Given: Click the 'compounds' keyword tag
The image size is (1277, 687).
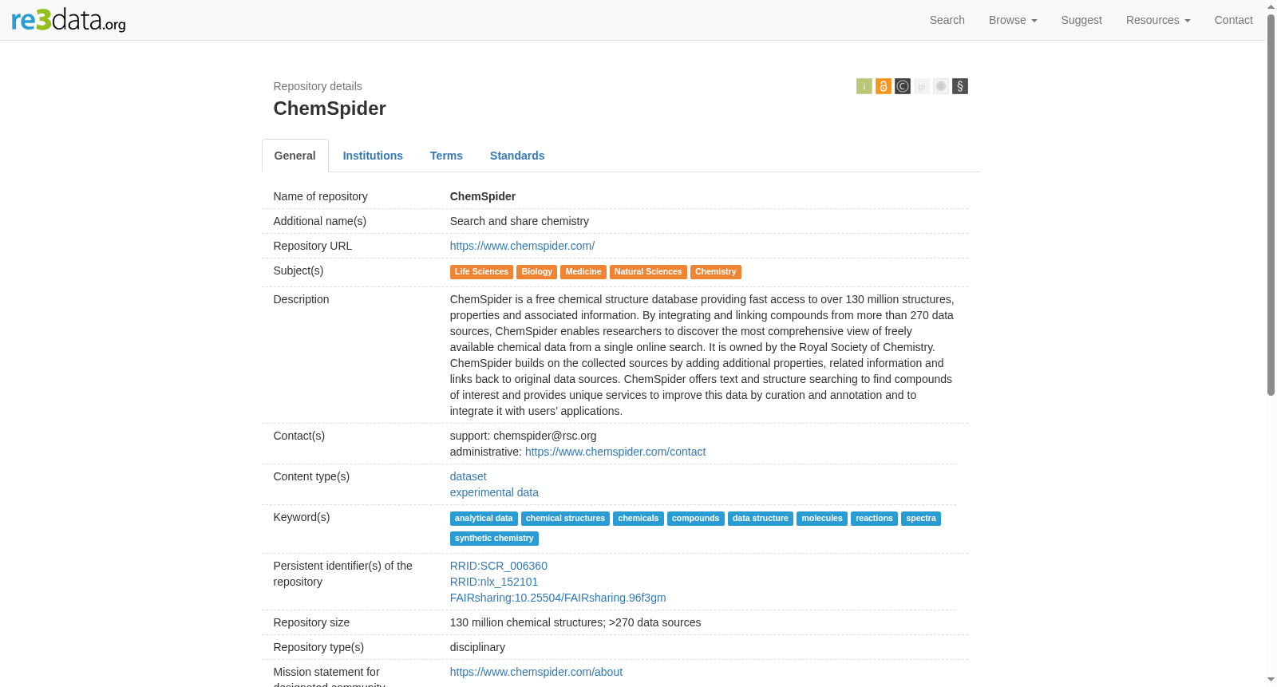Looking at the screenshot, I should point(696,519).
